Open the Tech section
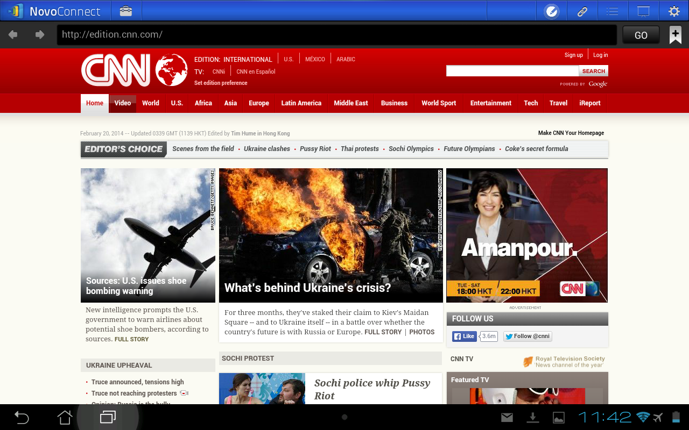The image size is (689, 430). click(x=531, y=103)
